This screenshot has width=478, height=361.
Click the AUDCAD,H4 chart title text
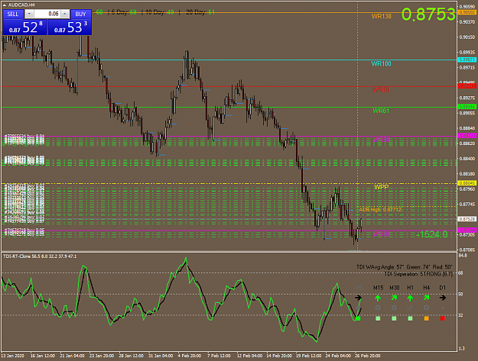point(21,5)
